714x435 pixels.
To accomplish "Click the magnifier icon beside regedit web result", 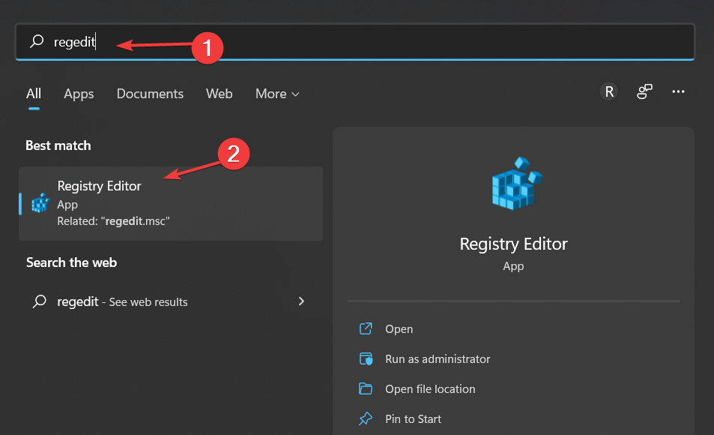I will pyautogui.click(x=39, y=301).
